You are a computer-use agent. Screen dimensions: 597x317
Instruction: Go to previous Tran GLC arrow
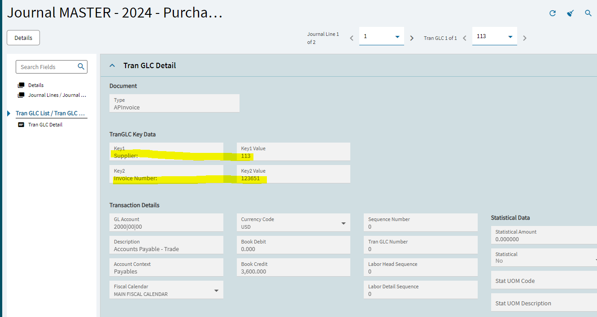click(x=465, y=38)
